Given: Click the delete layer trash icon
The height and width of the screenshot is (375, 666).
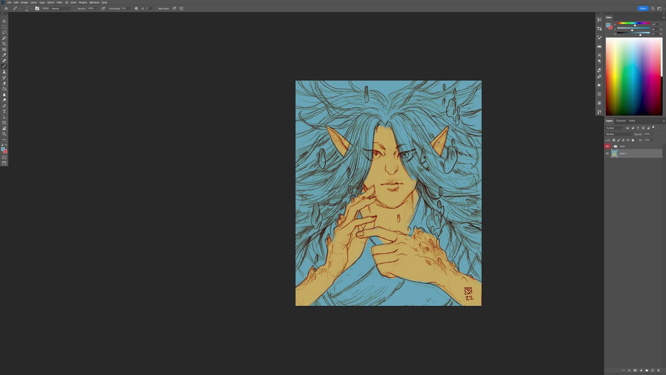Looking at the screenshot, I should click(658, 370).
